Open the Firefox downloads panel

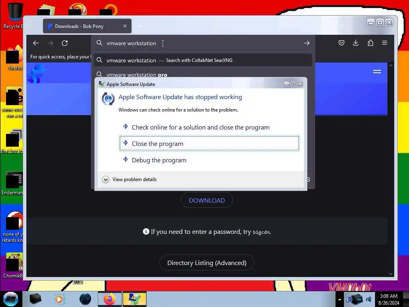(355, 43)
